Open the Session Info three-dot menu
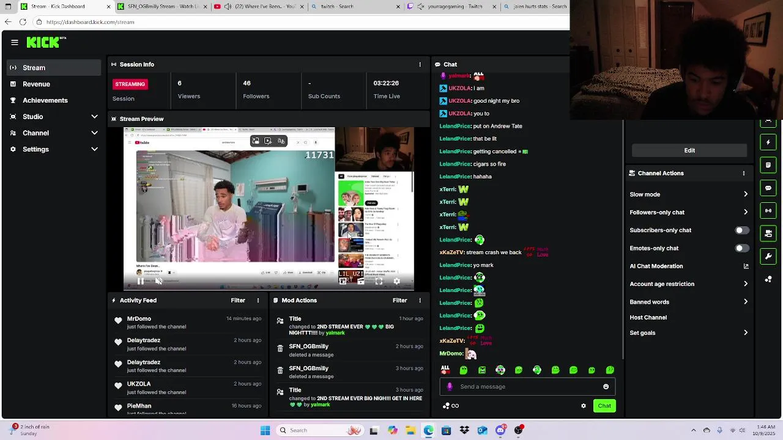The height and width of the screenshot is (440, 783). coord(420,64)
